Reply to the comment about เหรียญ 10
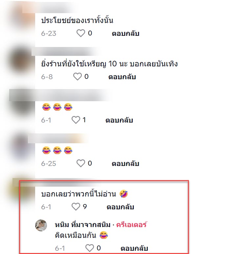 click(122, 77)
